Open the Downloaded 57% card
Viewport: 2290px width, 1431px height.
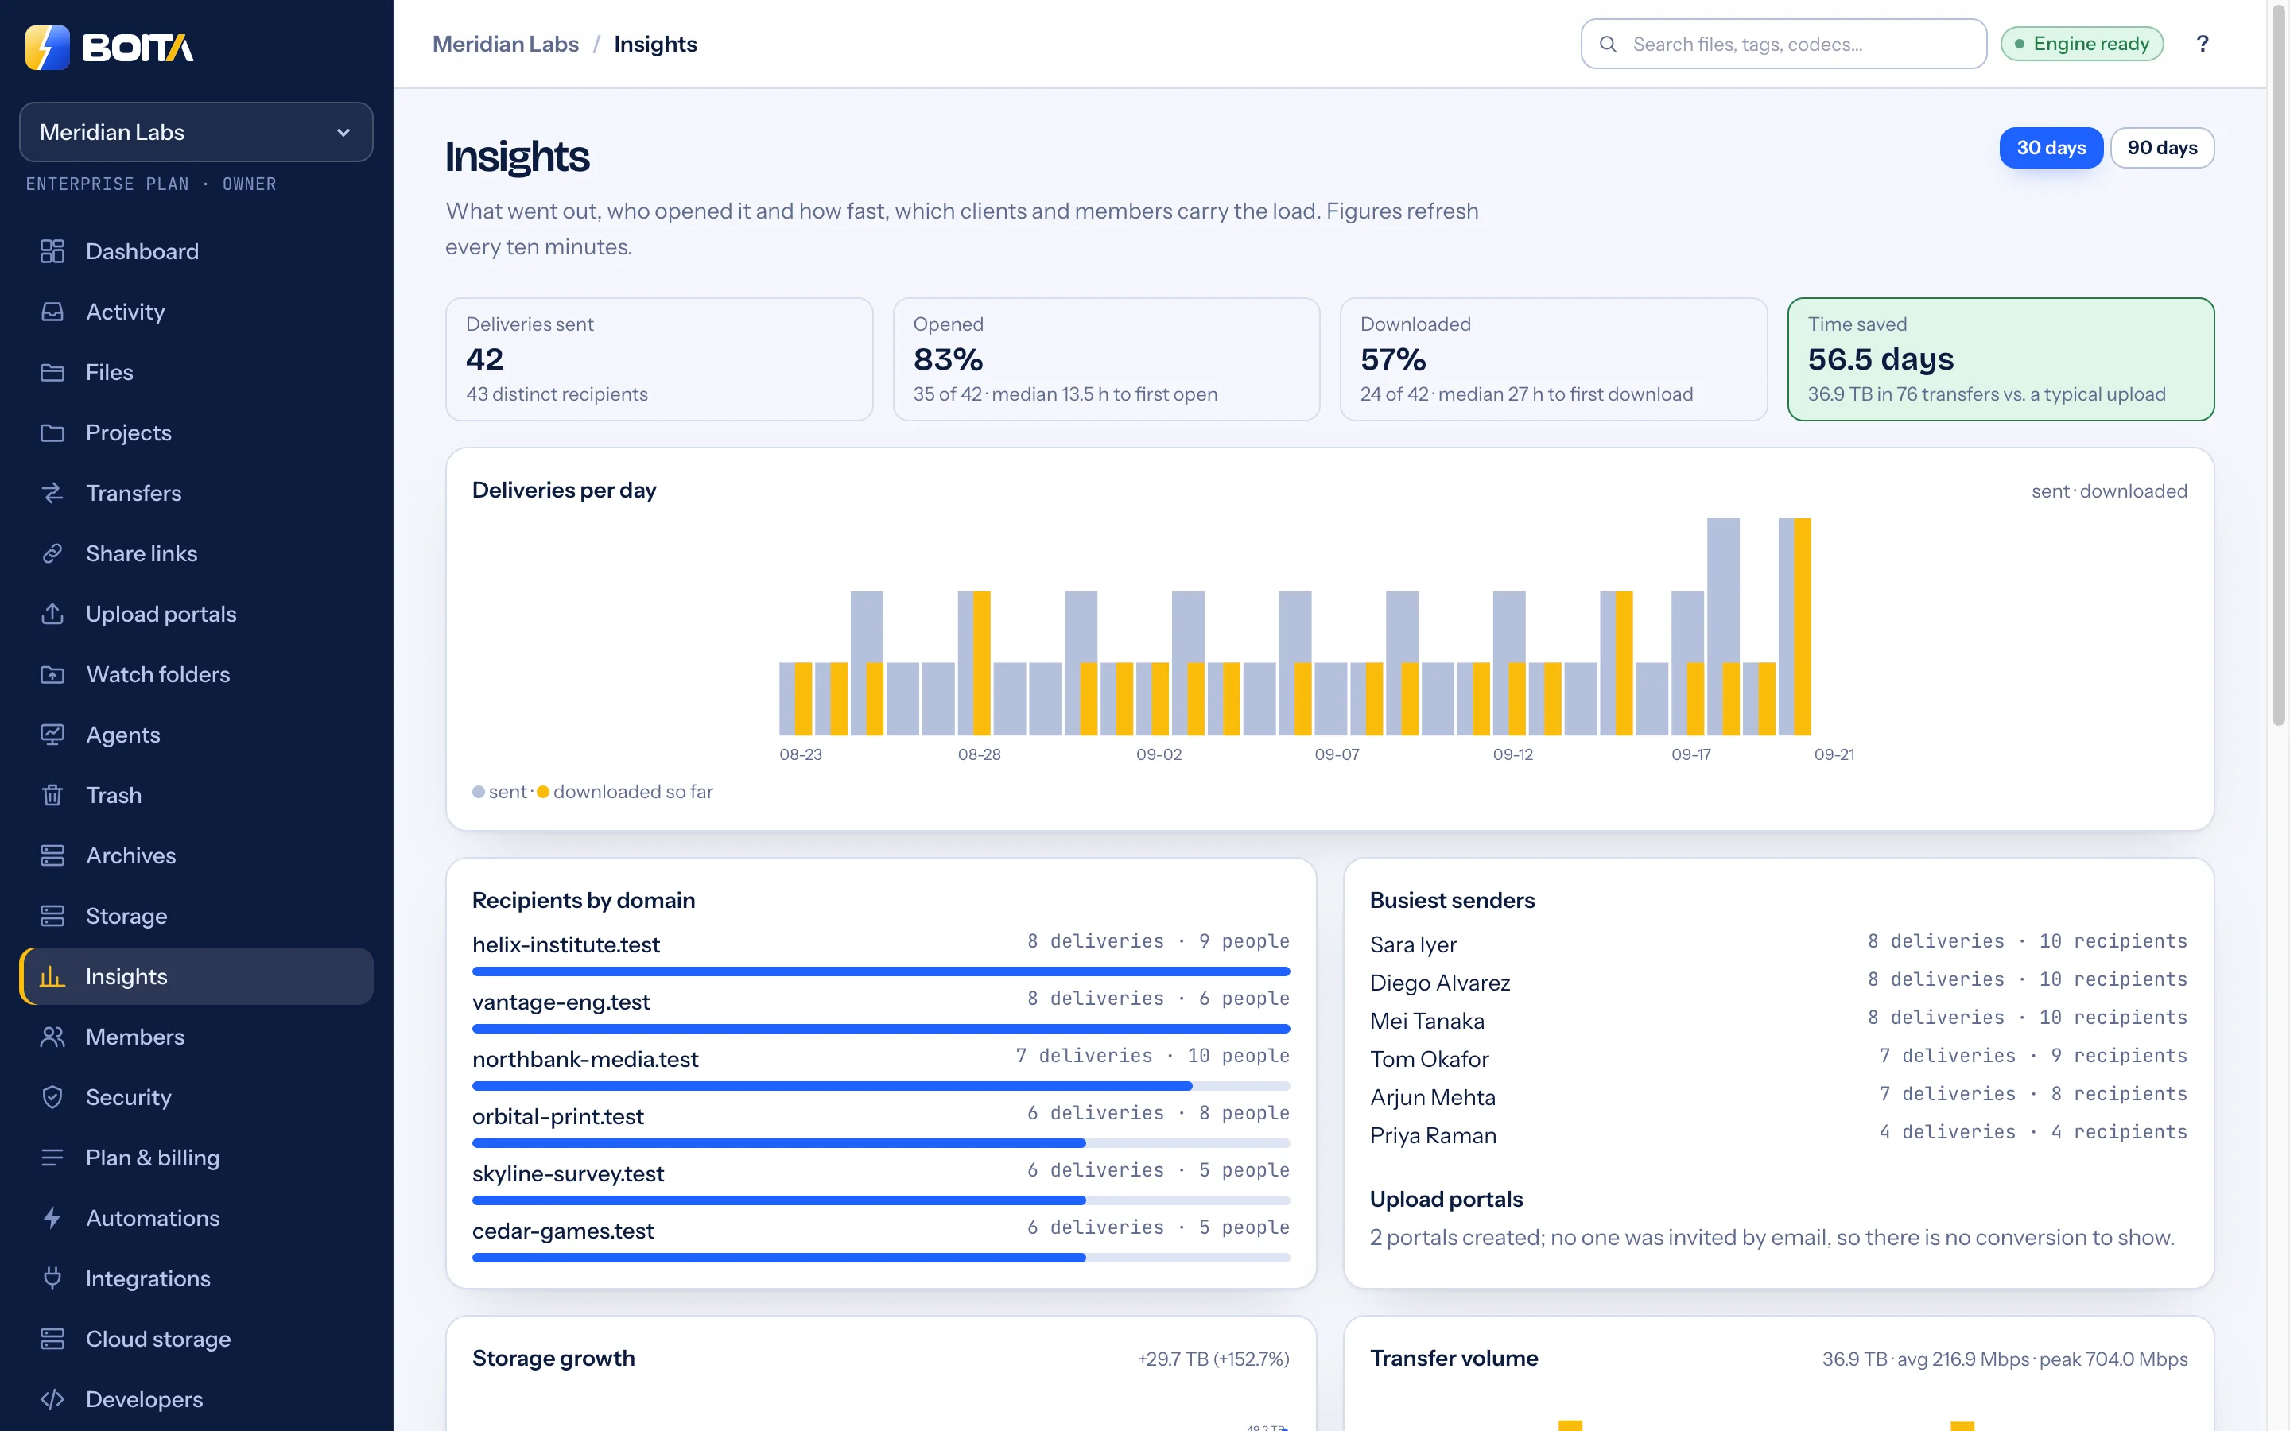tap(1554, 359)
